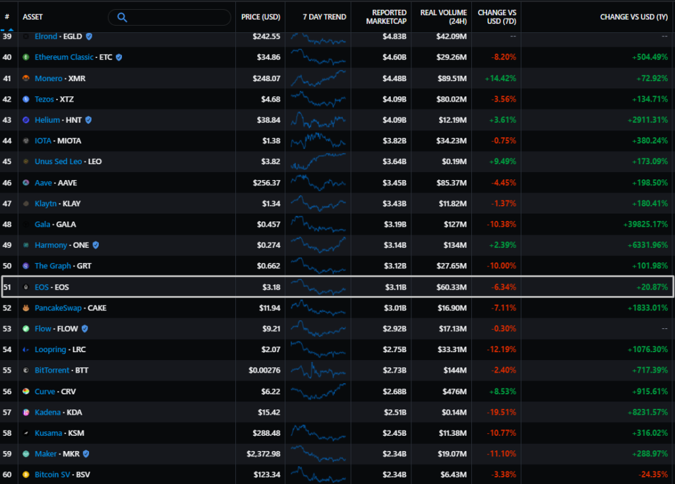Focus the asset search input field
This screenshot has height=484, width=675.
tap(178, 17)
